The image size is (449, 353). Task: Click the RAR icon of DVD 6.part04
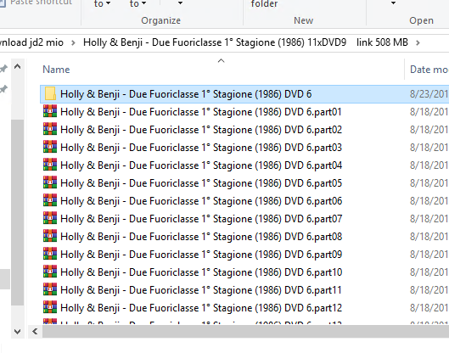tap(50, 165)
